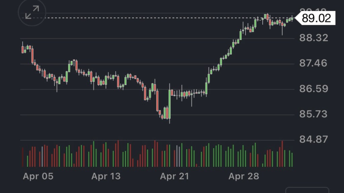Click the Apr 13 date label
Image resolution: width=344 pixels, height=193 pixels.
[x=106, y=176]
